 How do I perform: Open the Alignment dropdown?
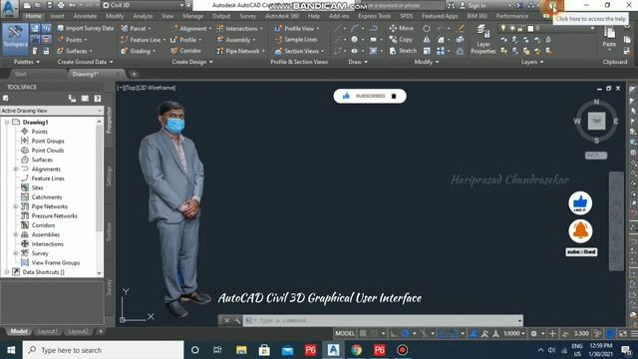[x=191, y=29]
